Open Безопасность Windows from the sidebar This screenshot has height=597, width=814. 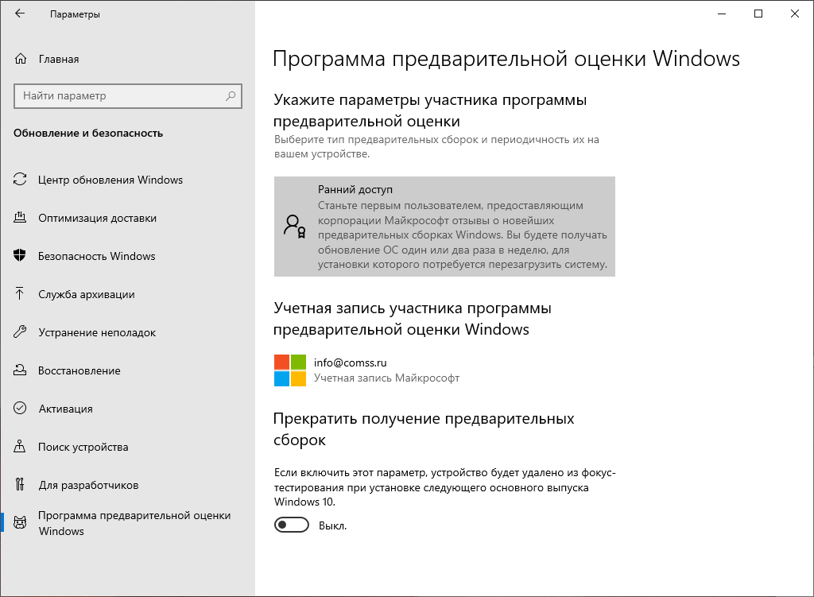(x=20, y=256)
